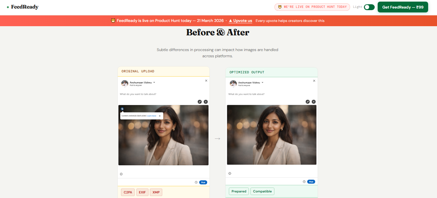Click the OPTIMIZED OUTPUT header label

(x=247, y=72)
